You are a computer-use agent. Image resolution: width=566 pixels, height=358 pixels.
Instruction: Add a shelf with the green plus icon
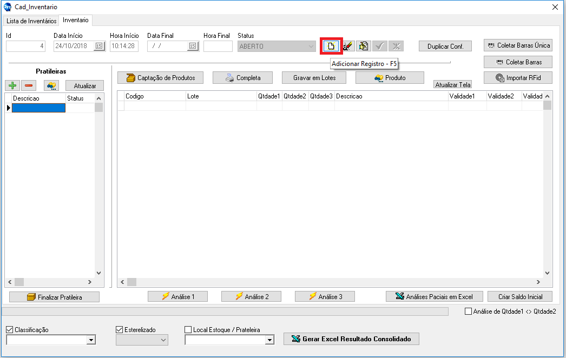[12, 85]
